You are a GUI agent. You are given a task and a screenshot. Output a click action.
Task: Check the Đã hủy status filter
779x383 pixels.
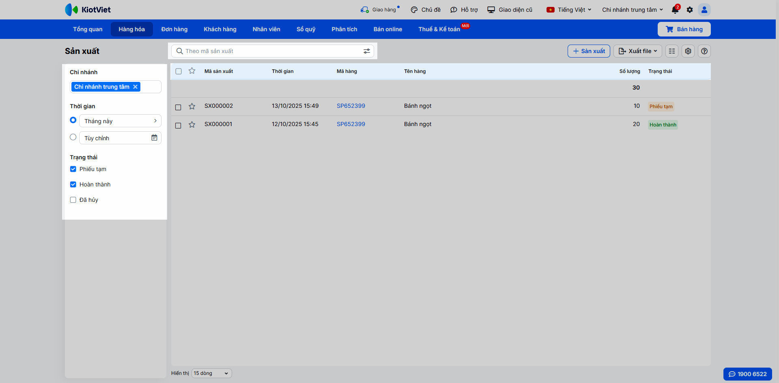[73, 200]
